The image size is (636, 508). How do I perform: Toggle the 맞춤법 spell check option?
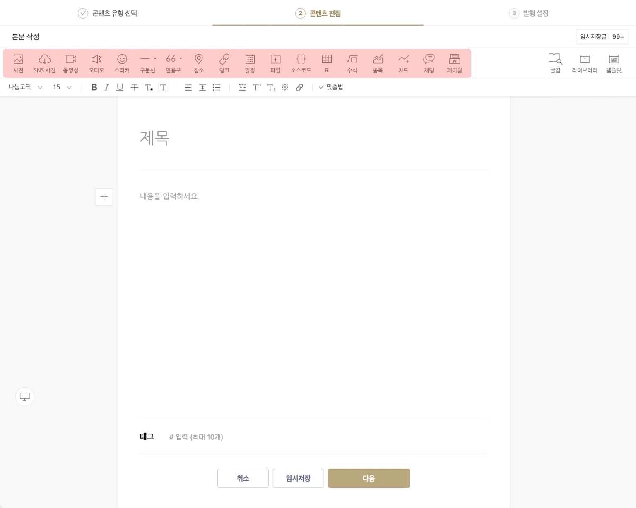point(330,87)
